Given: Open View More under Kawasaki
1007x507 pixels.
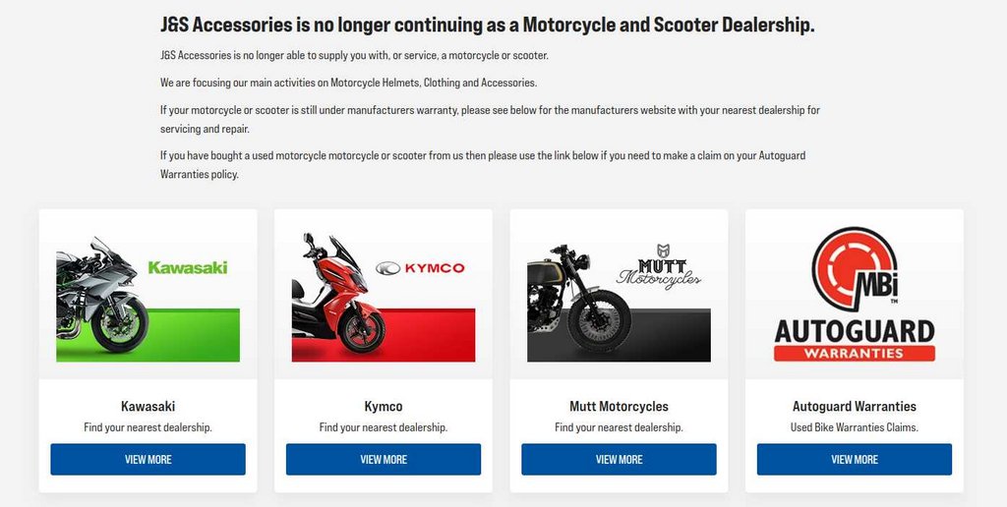Looking at the screenshot, I should (148, 460).
